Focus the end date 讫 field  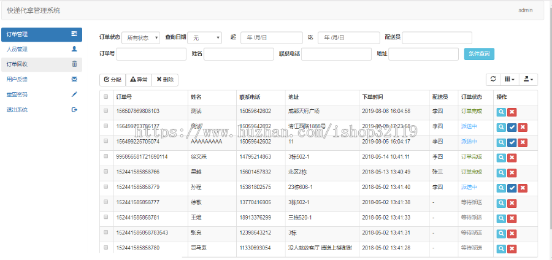(349, 37)
